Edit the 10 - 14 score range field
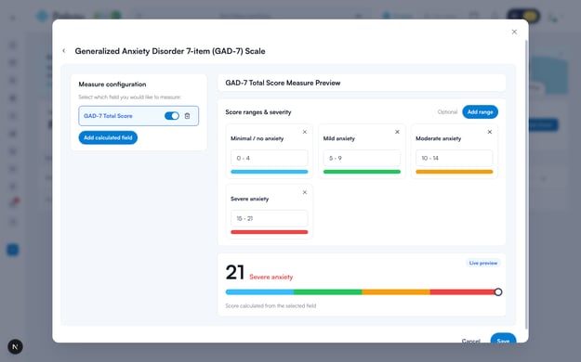 455,158
